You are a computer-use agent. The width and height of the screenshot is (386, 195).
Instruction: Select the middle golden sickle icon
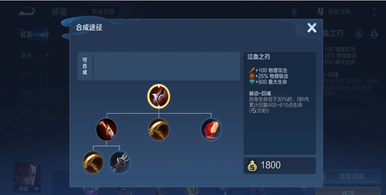159,129
